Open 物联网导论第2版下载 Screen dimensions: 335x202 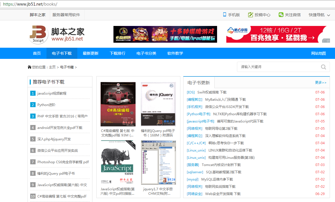click(x=221, y=128)
